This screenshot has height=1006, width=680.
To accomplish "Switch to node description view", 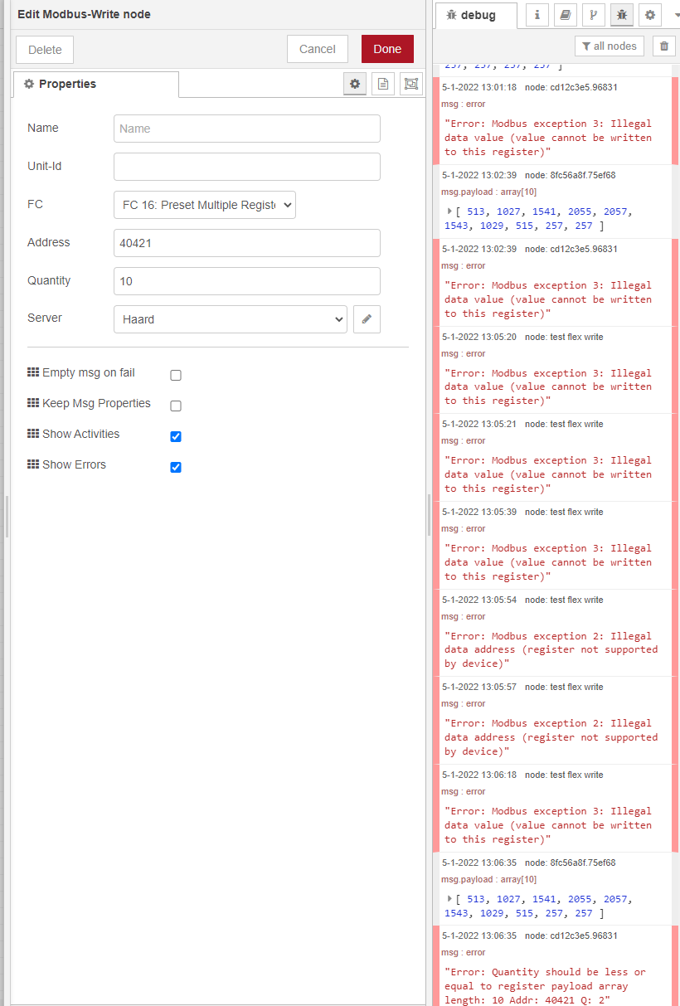I will click(x=382, y=83).
